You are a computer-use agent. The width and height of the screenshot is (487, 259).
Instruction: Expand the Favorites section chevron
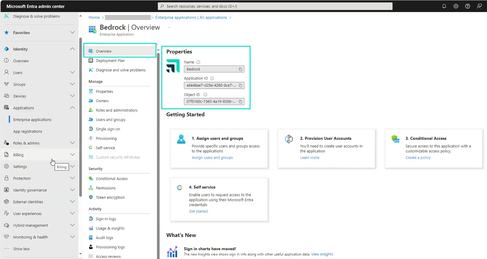pos(72,32)
